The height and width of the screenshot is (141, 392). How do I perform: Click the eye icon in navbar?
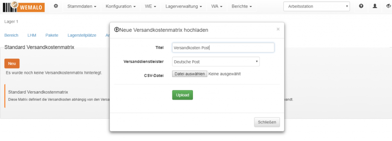tap(389, 6)
